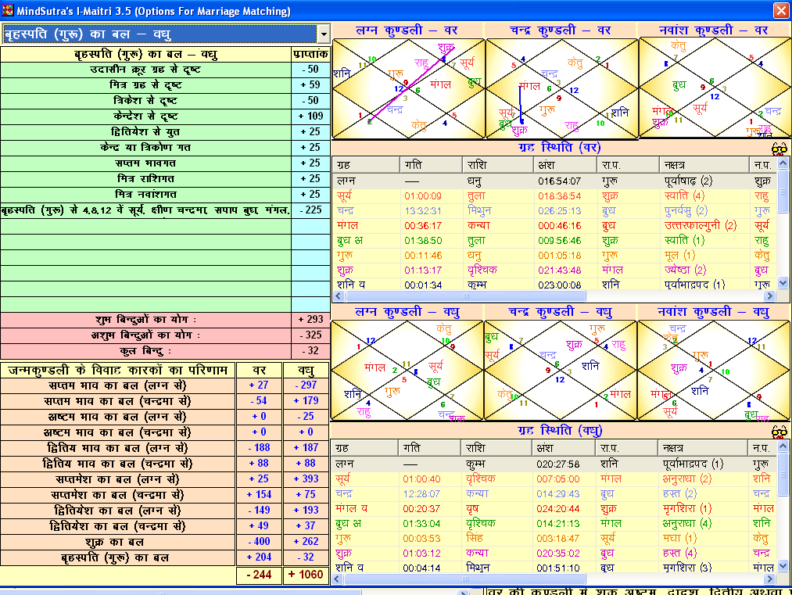This screenshot has width=792, height=595.
Task: Select the मंगल row in वर planet table
Action: click(554, 226)
